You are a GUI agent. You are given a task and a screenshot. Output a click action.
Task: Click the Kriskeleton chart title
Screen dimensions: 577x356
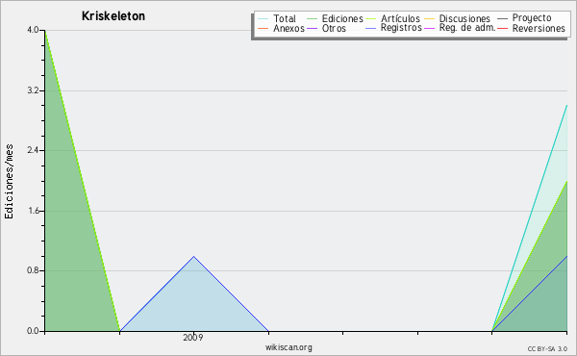point(113,16)
